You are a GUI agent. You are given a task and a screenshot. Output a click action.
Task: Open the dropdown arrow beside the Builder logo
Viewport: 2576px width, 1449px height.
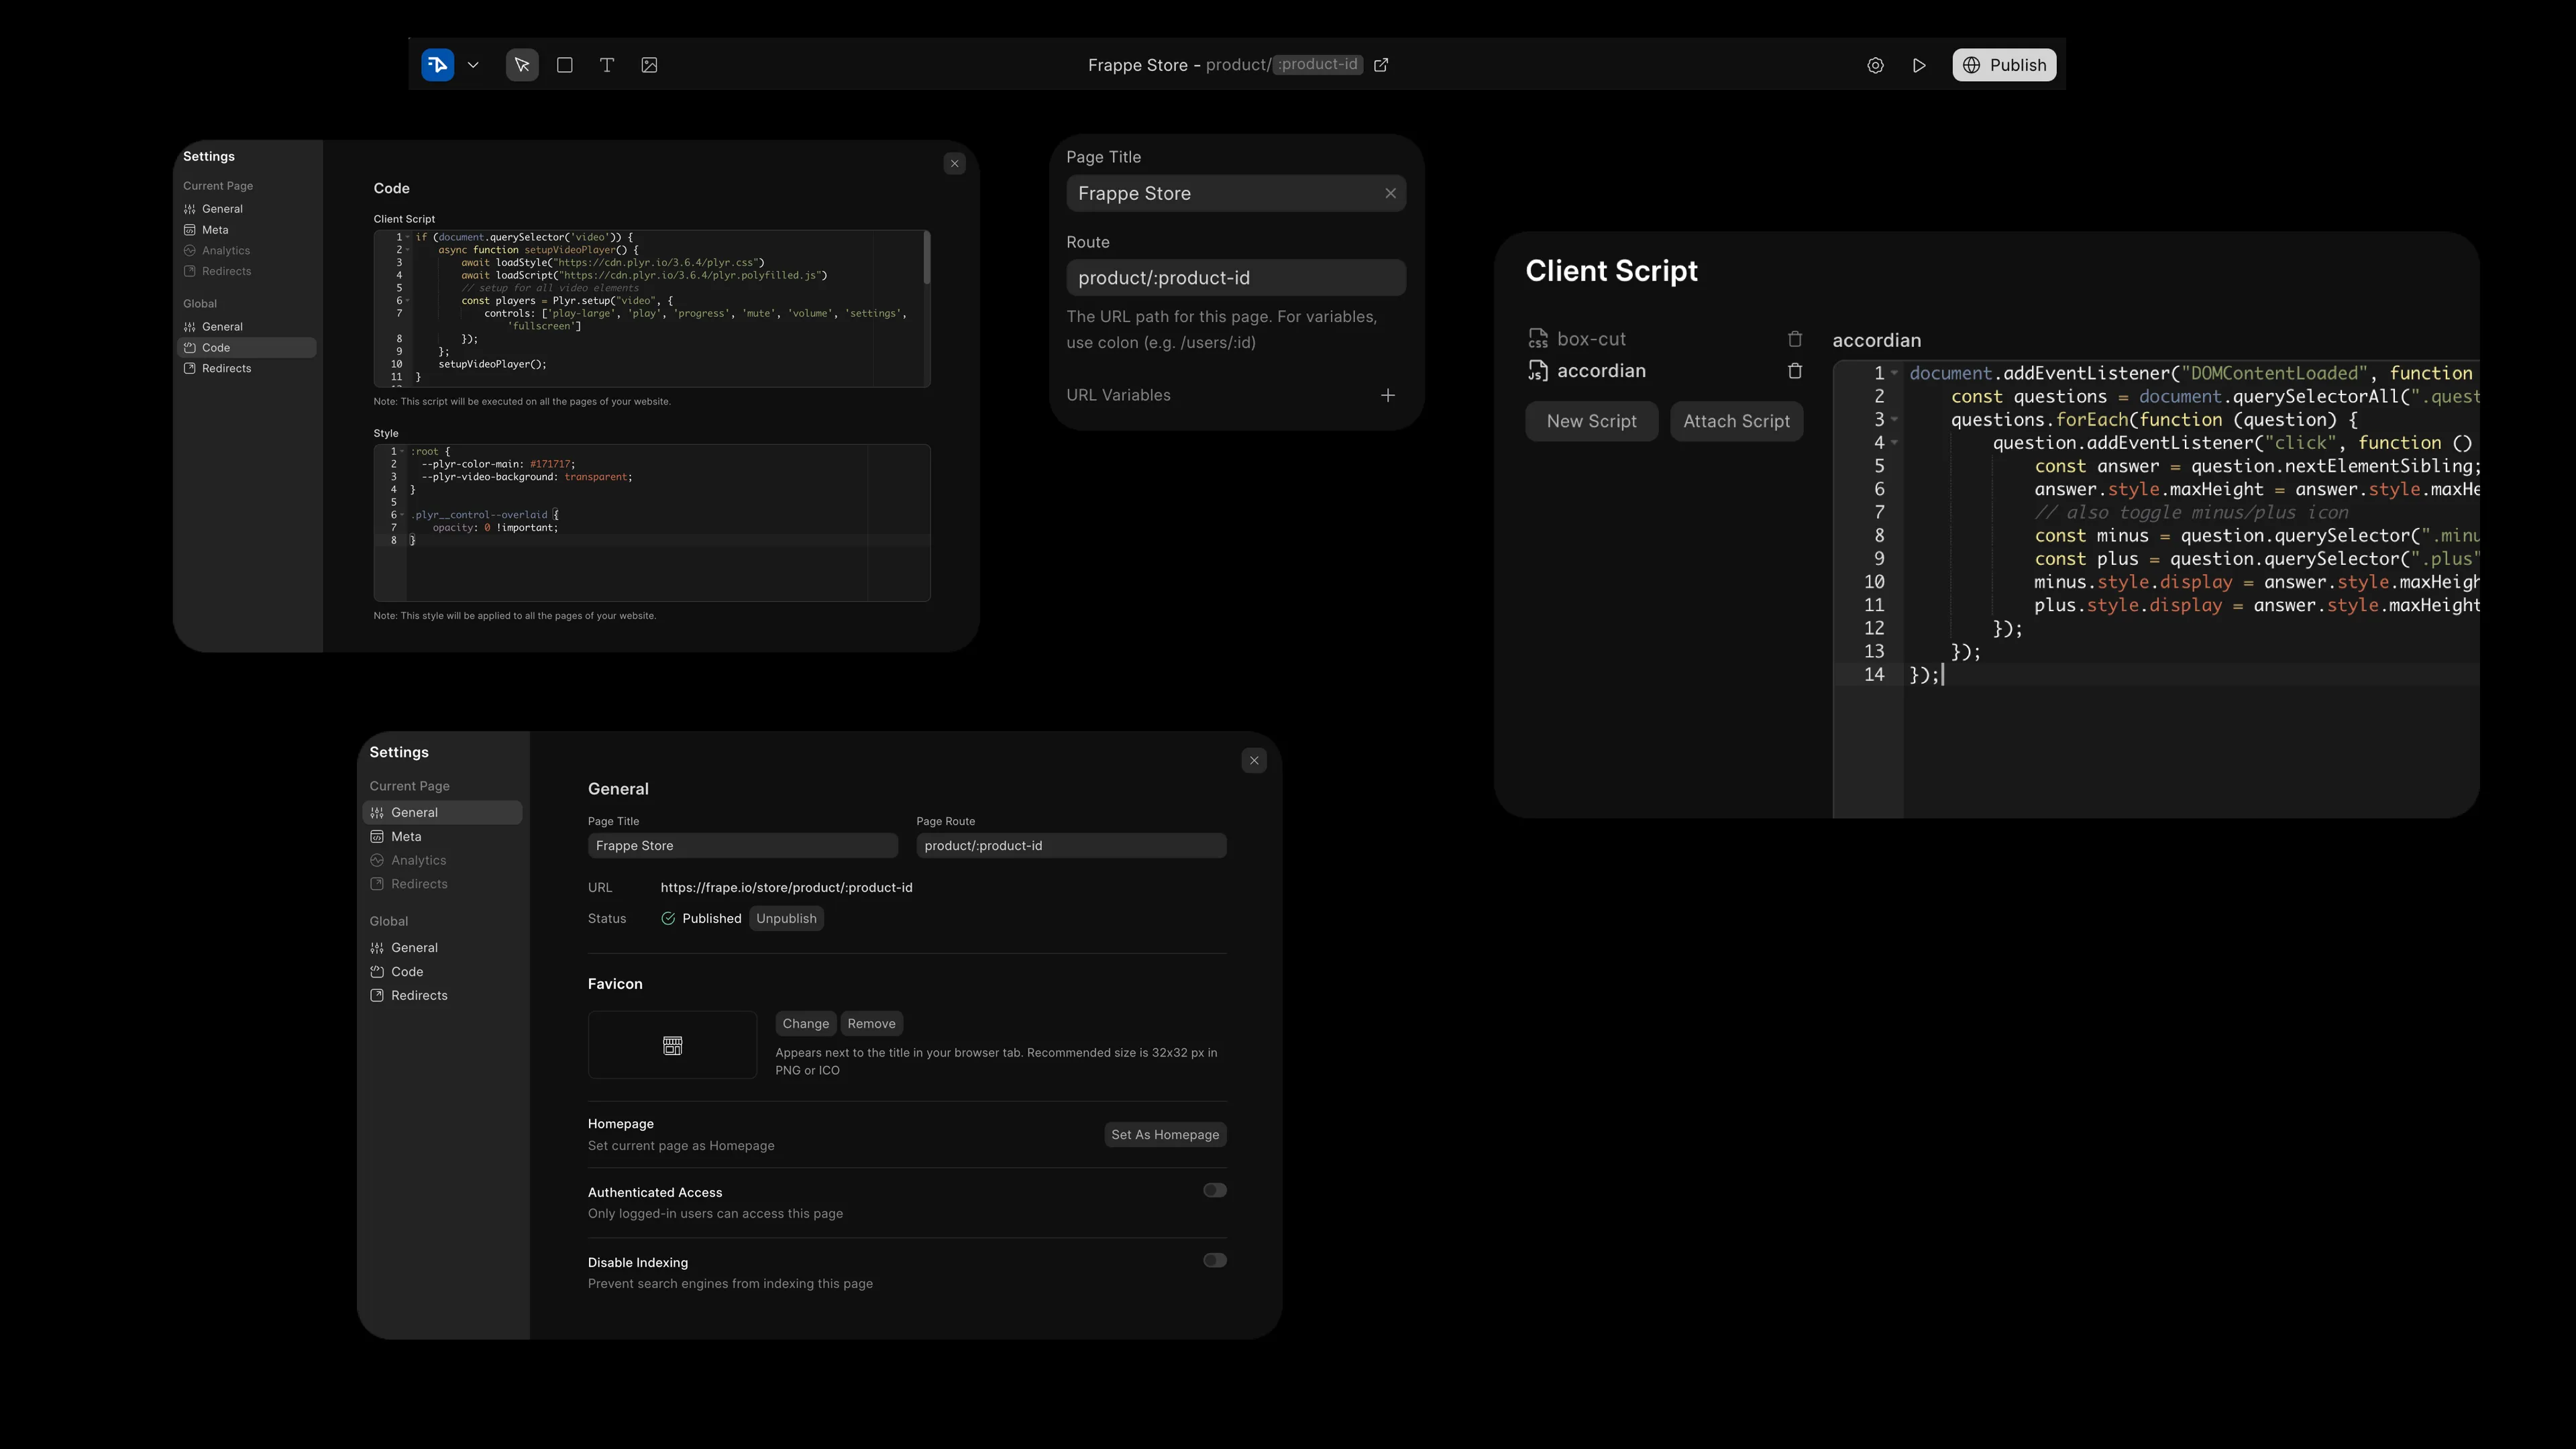tap(473, 65)
